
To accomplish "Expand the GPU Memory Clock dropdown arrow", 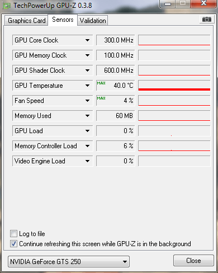I will point(87,55).
